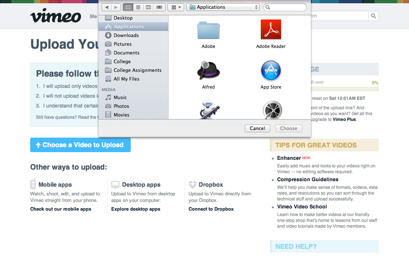Select All My Files in sidebar
The height and width of the screenshot is (256, 409).
click(133, 79)
